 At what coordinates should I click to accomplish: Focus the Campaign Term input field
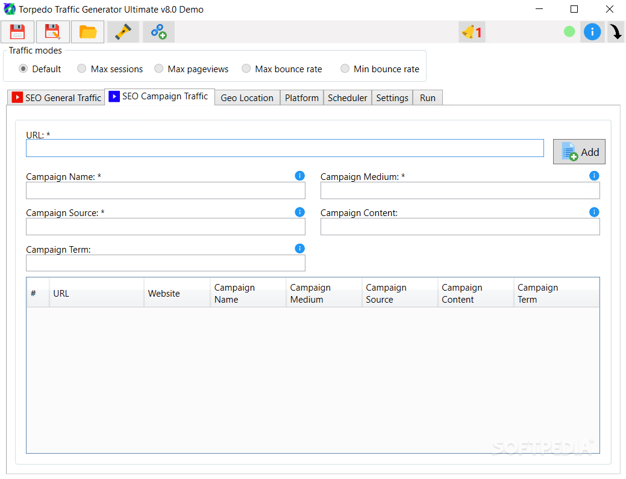pos(165,263)
